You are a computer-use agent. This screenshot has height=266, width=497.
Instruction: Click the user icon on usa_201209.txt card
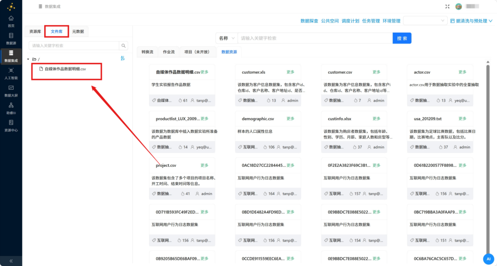tap(455, 147)
